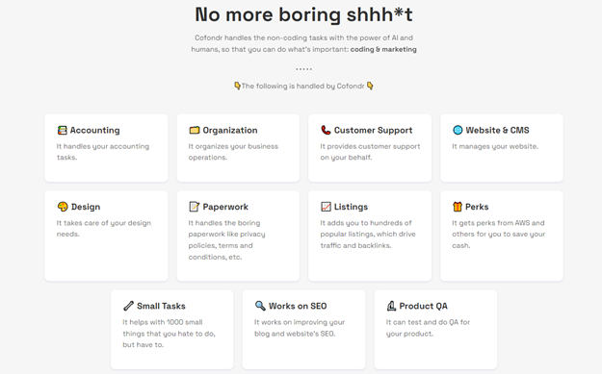Click the Accounting books icon
Screen dimensions: 602x374
[63, 131]
